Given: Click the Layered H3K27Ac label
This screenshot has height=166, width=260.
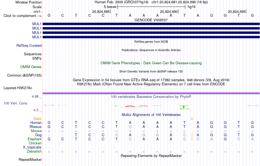Looking at the screenshot, I should coord(18,88).
